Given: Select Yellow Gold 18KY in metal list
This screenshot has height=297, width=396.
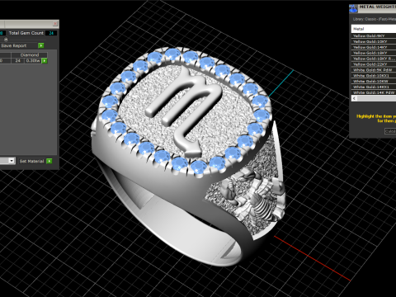Looking at the screenshot, I should [374, 53].
